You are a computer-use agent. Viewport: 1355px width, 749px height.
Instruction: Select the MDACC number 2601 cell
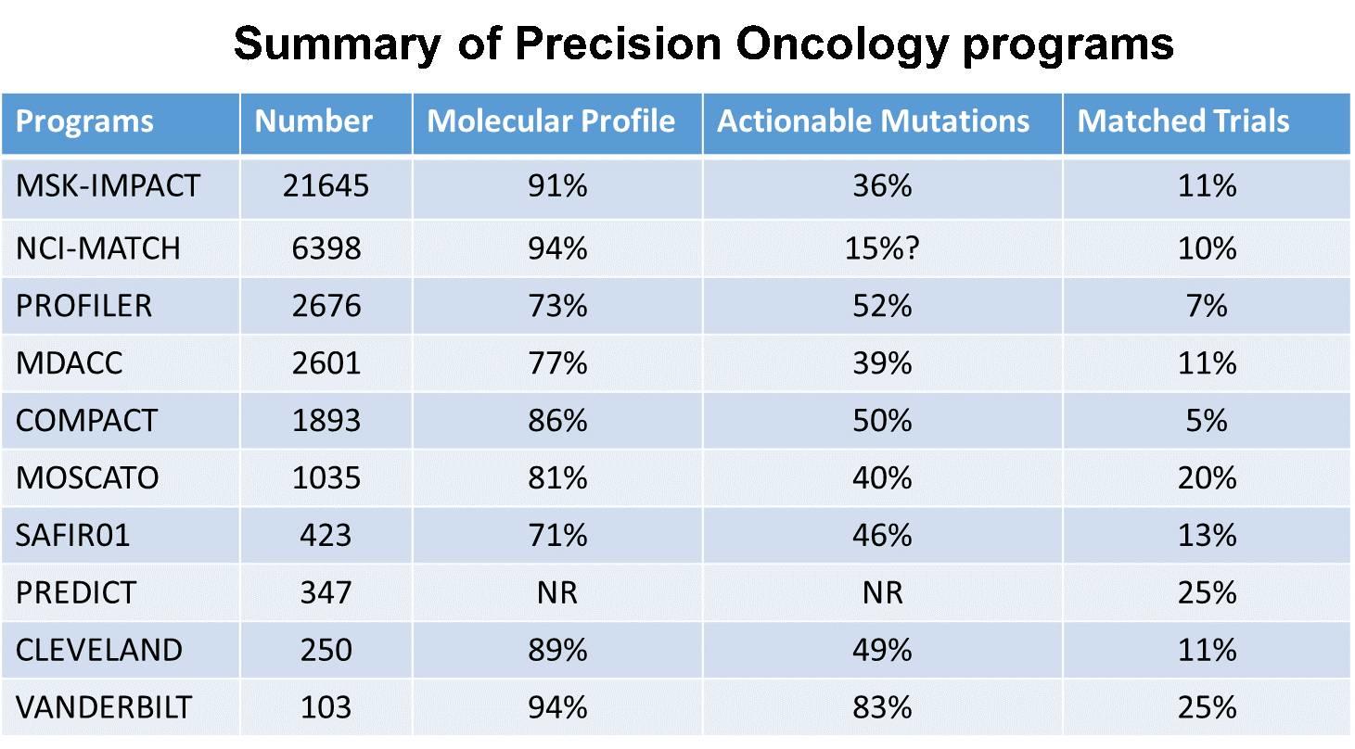pyautogui.click(x=326, y=362)
